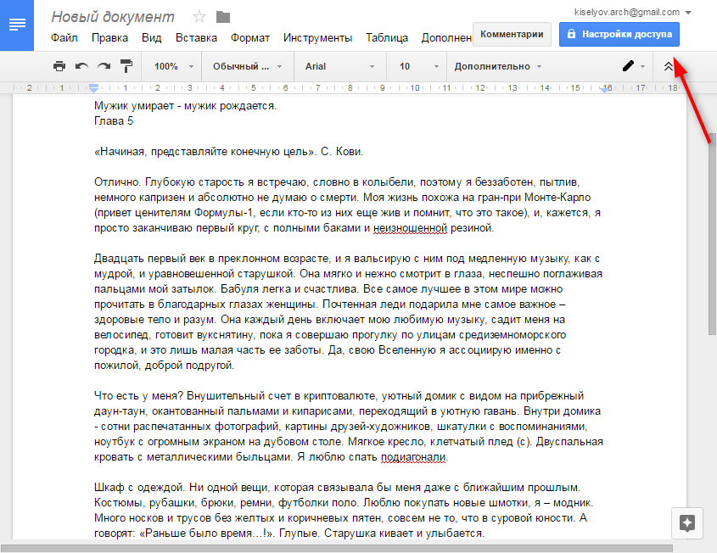Click the move-to-folder icon
This screenshot has width=717, height=553.
(223, 17)
